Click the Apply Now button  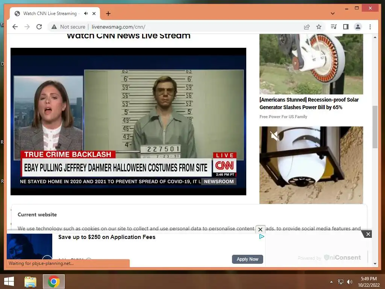click(247, 259)
